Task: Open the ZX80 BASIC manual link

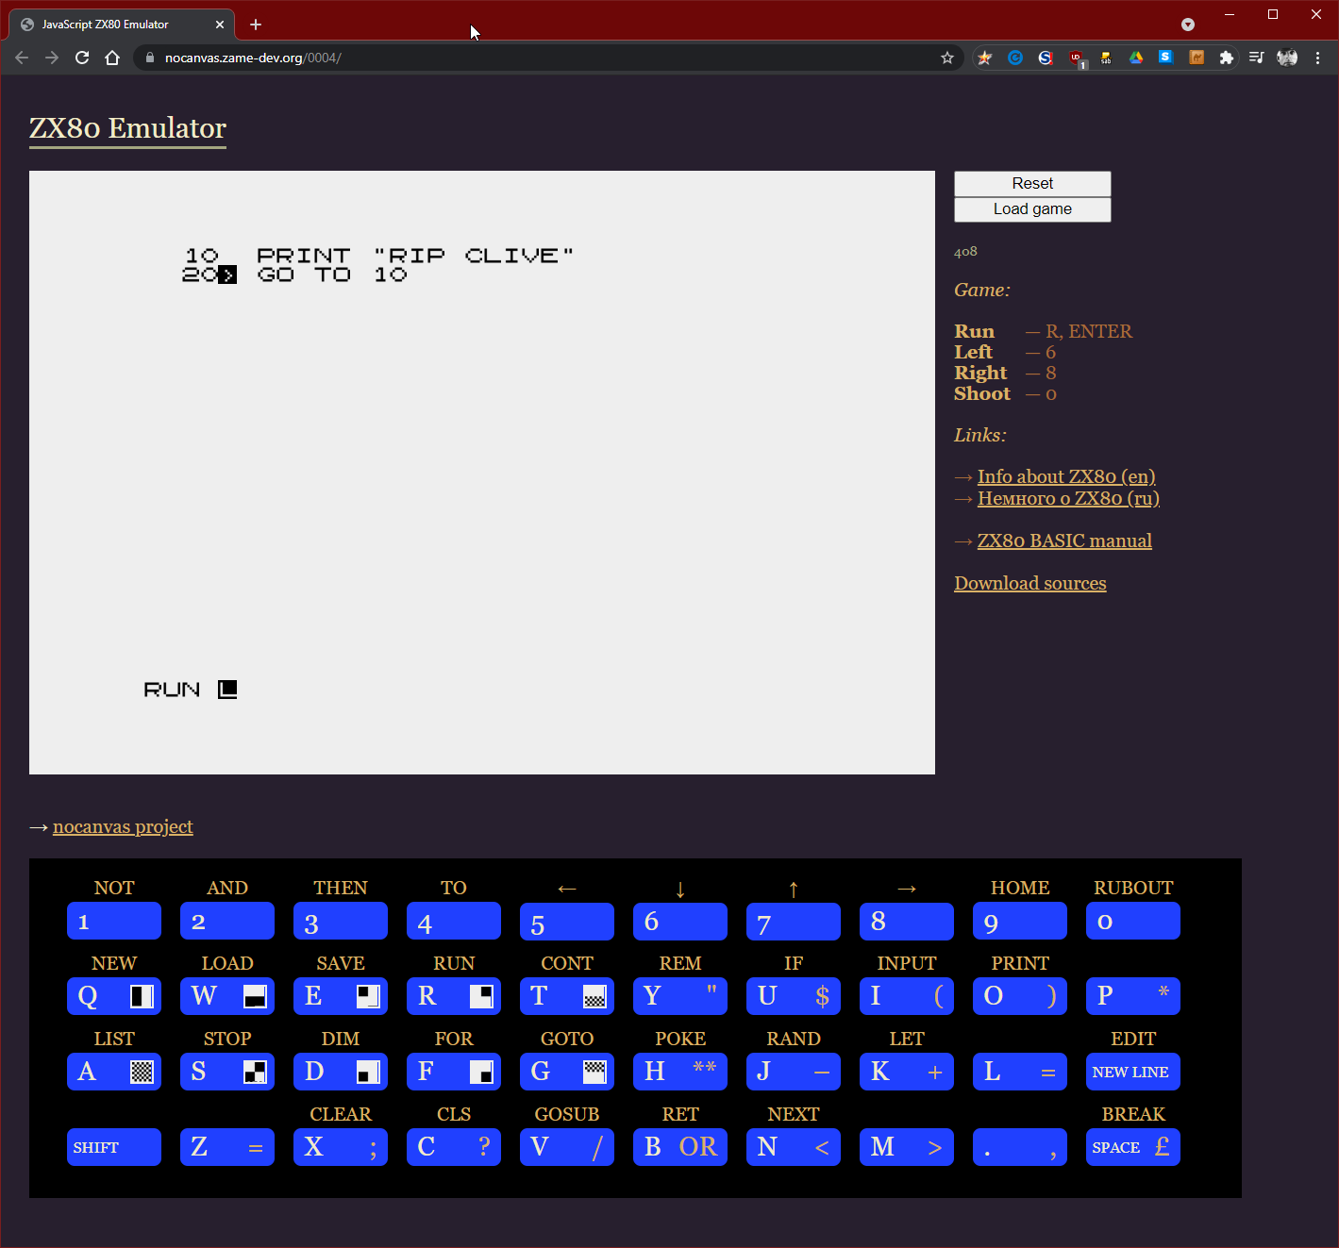Action: coord(1064,541)
